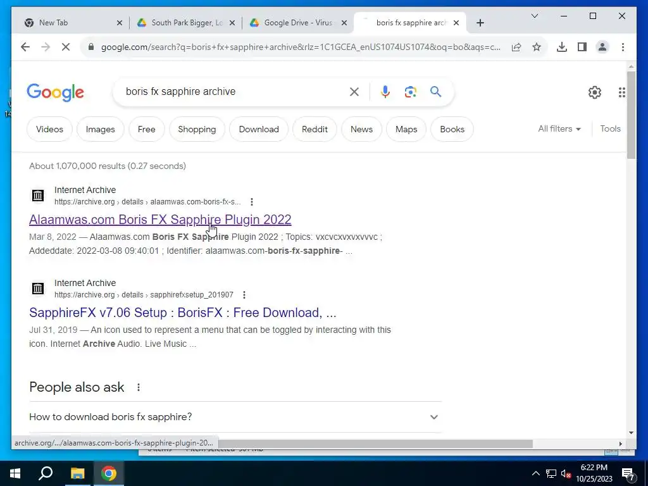Close the South Park Bigger tab

tap(232, 23)
